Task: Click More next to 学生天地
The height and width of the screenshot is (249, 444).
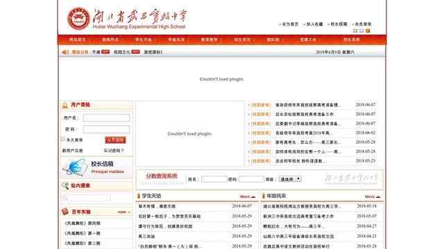Action: (248, 196)
